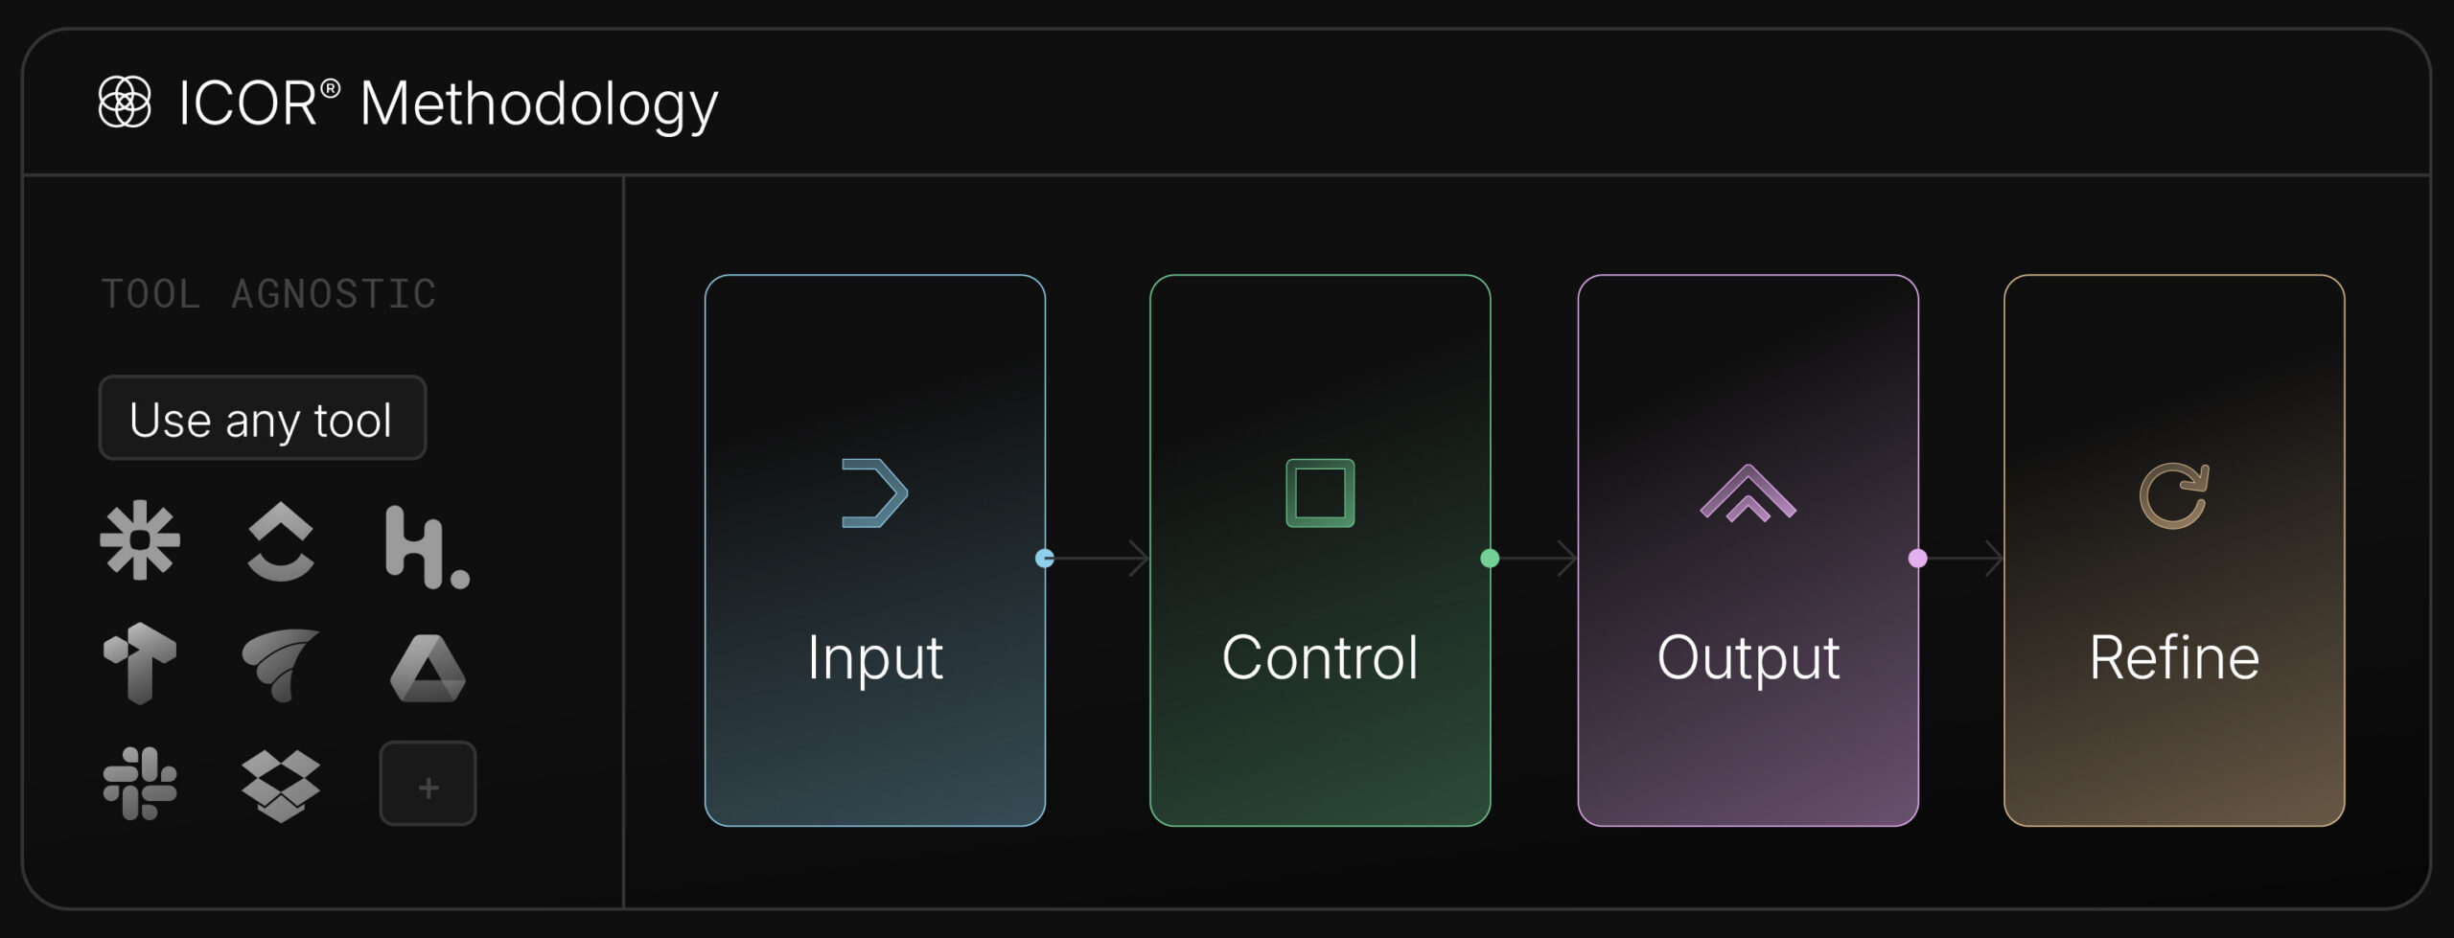The height and width of the screenshot is (938, 2454).
Task: Click the pink connector dot on Output card
Action: point(1917,559)
